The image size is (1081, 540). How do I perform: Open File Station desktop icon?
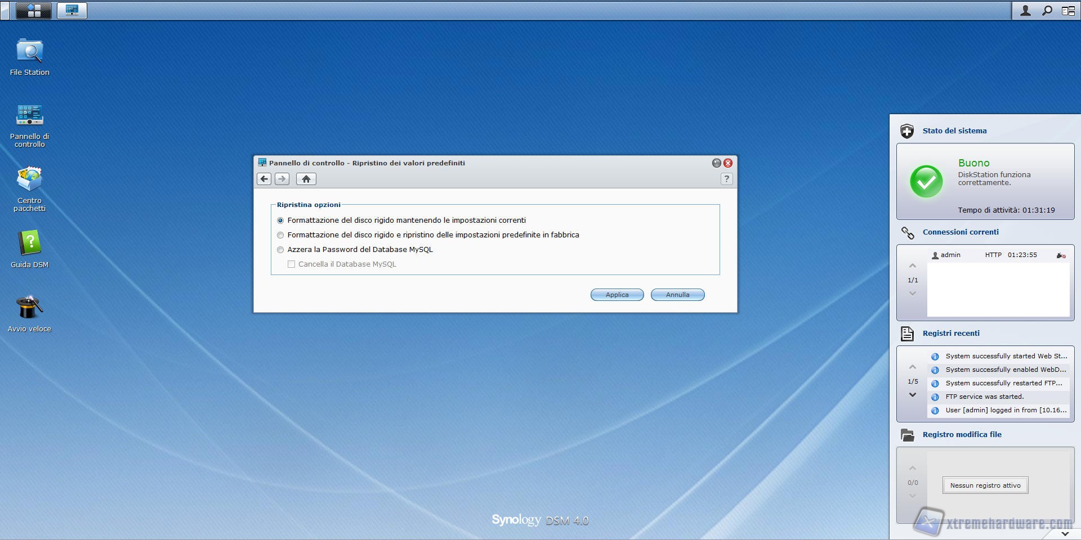(x=29, y=52)
